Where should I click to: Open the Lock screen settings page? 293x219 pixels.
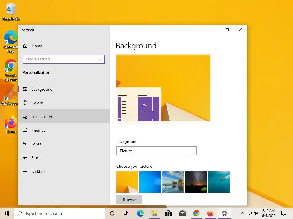(64, 117)
